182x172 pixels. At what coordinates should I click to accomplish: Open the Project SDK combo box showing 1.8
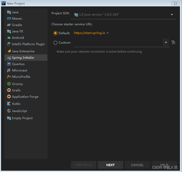click(x=123, y=15)
